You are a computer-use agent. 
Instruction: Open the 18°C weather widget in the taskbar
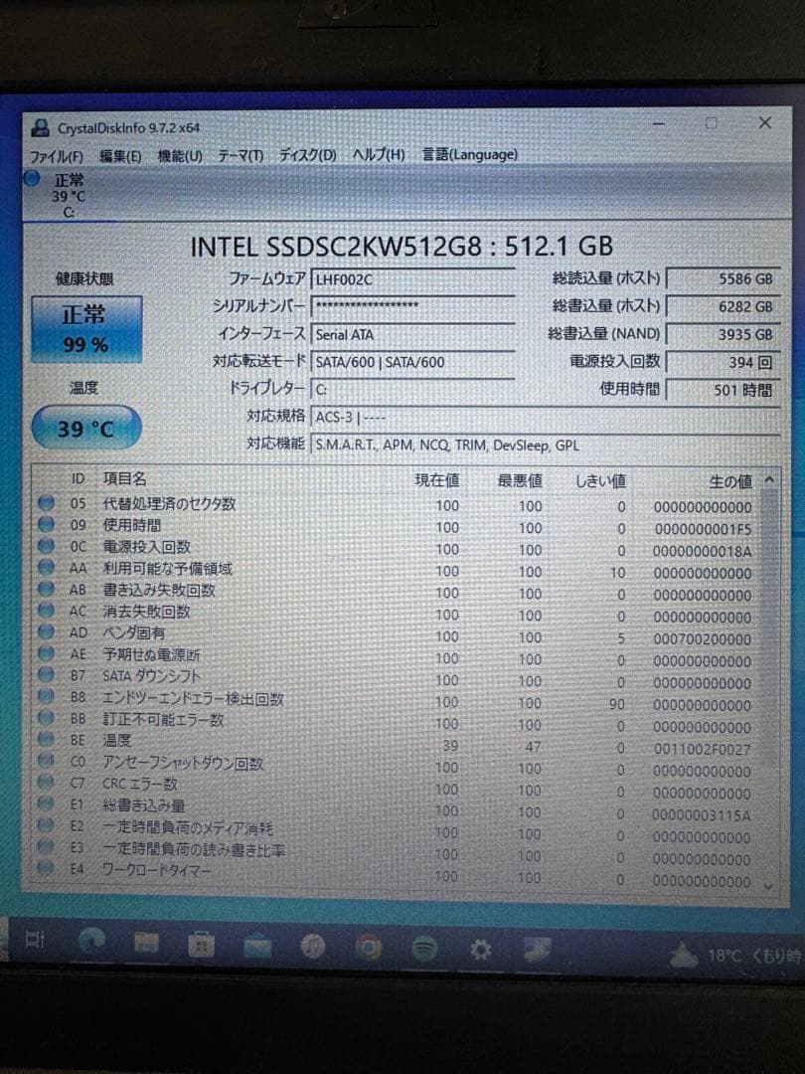[x=735, y=955]
